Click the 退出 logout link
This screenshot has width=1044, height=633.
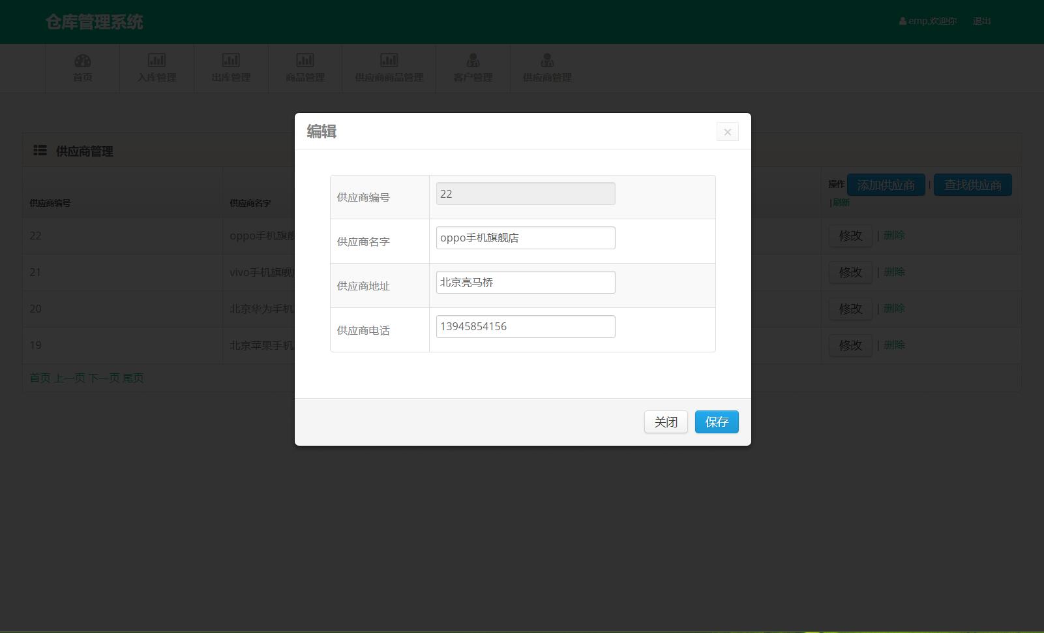(x=981, y=22)
